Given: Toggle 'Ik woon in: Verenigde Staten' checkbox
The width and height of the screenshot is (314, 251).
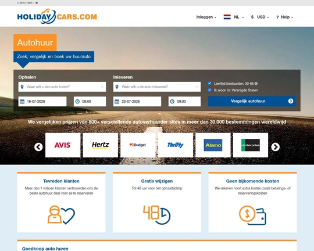Looking at the screenshot, I should point(210,90).
